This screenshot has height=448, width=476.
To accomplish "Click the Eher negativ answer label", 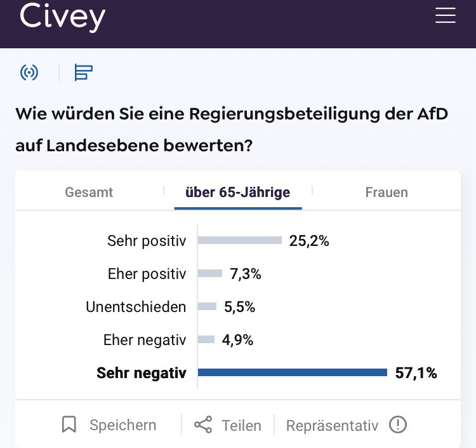I will point(145,340).
